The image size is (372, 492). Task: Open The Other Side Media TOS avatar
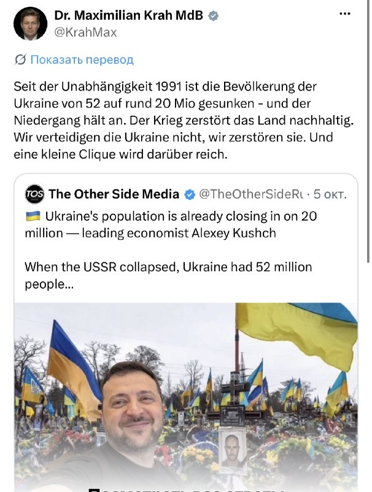click(x=34, y=194)
